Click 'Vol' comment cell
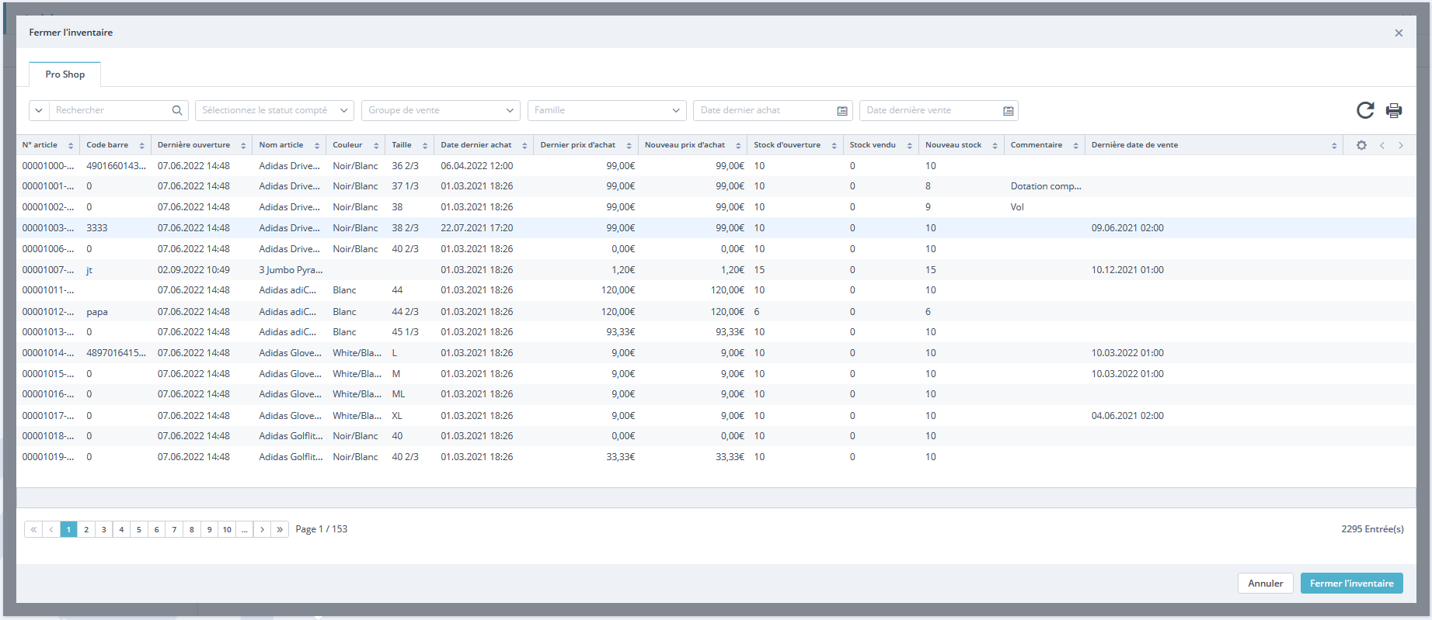The image size is (1432, 620). pyautogui.click(x=1017, y=207)
